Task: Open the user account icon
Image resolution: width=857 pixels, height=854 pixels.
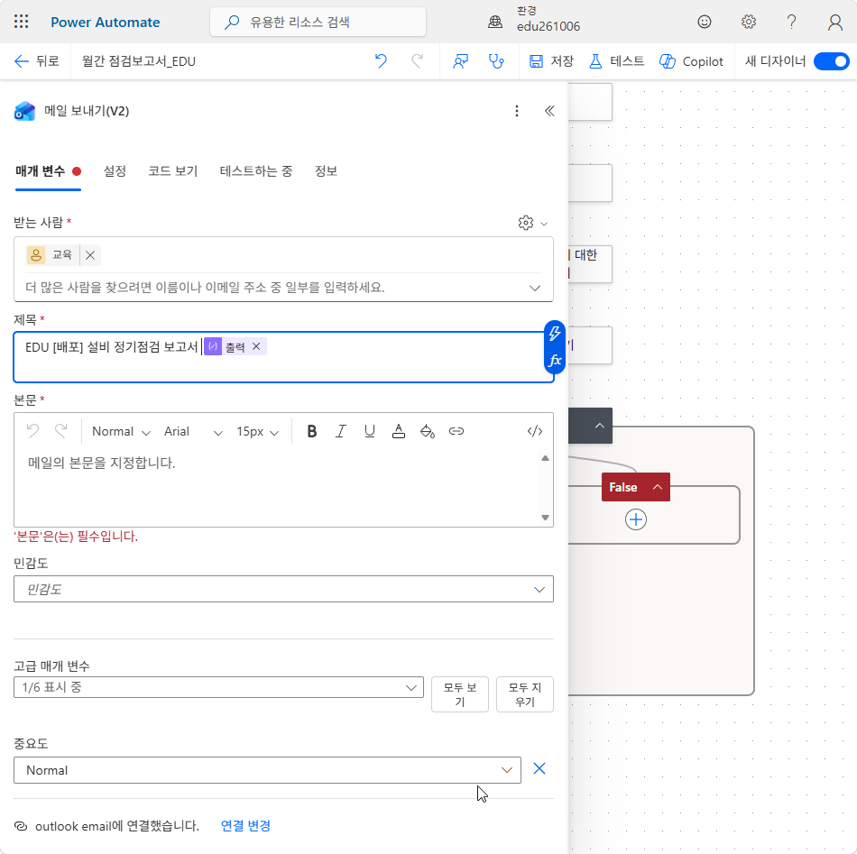Action: coord(834,22)
